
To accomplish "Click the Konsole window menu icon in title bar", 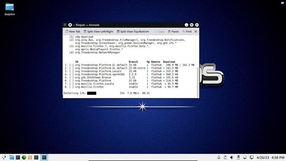I will pyautogui.click(x=65, y=25).
